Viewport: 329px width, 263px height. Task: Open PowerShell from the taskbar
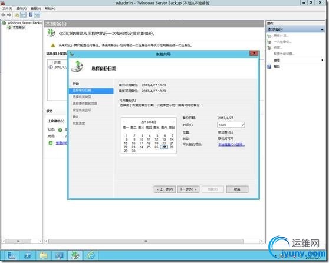pyautogui.click(x=28, y=255)
